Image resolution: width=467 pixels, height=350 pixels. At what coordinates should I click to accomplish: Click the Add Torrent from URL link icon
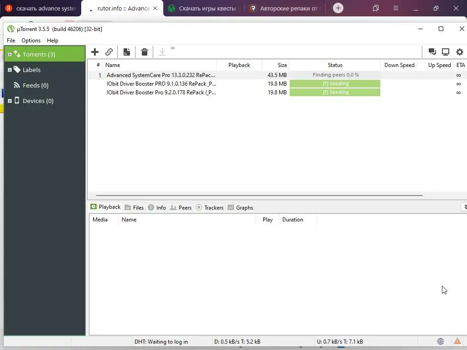pos(109,52)
